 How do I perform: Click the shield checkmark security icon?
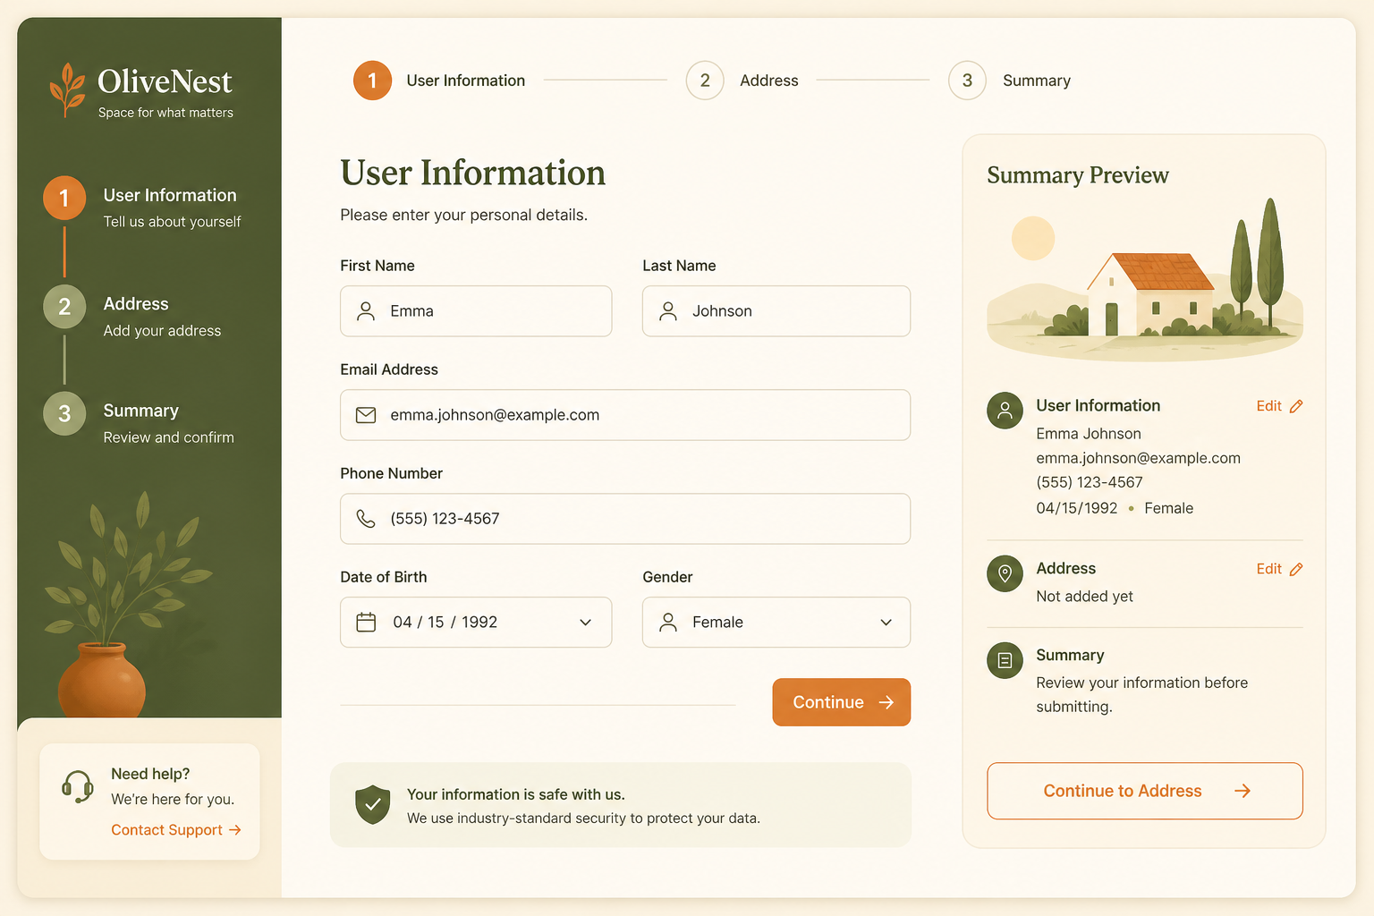click(x=372, y=804)
